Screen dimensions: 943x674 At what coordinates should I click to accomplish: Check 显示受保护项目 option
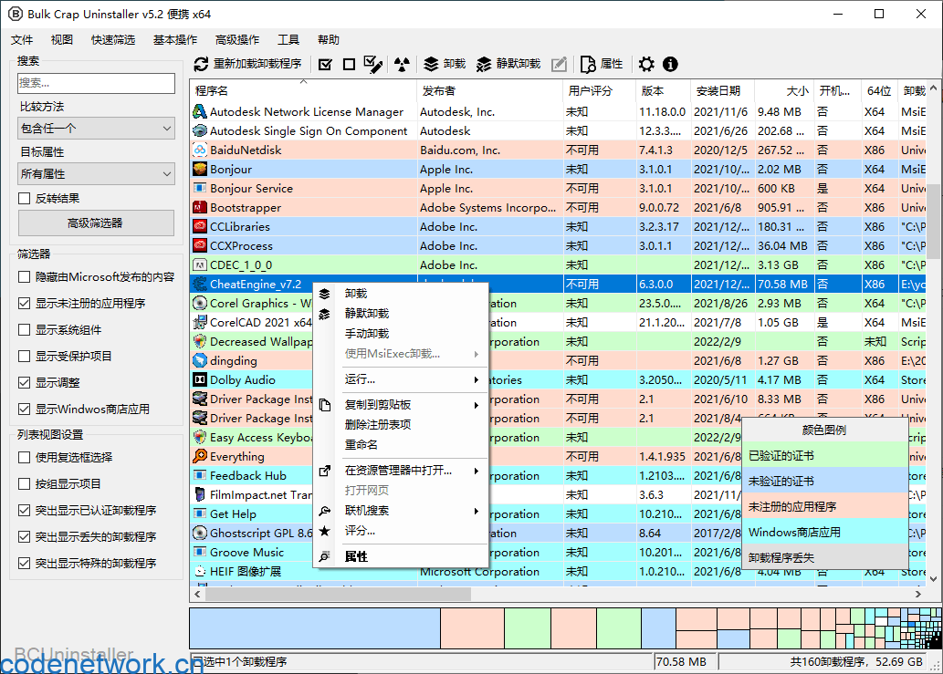(25, 357)
